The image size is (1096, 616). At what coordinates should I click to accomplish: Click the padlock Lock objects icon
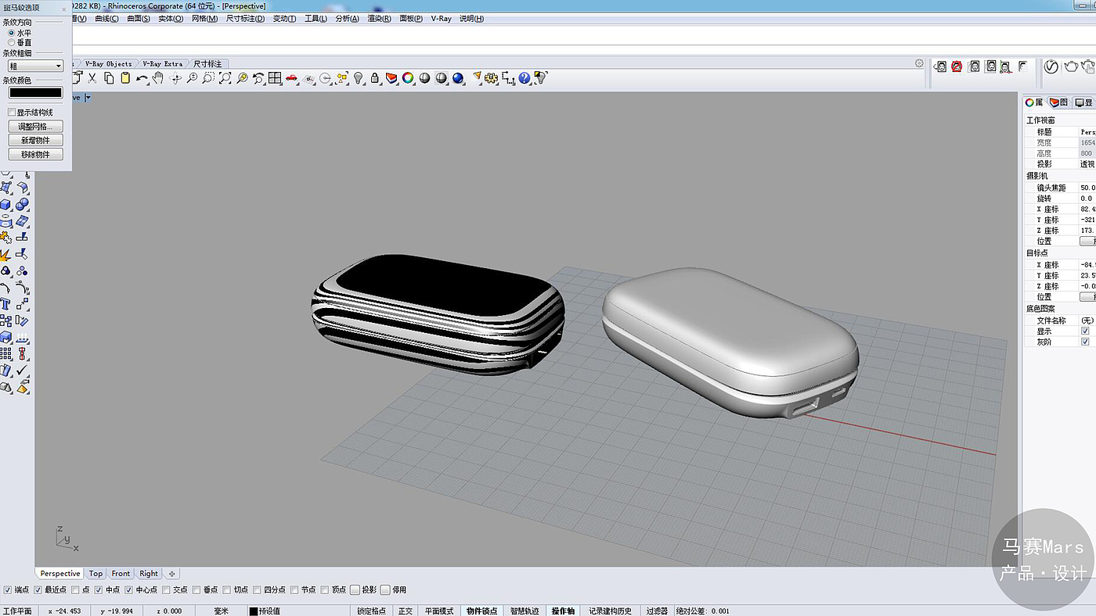[x=375, y=78]
